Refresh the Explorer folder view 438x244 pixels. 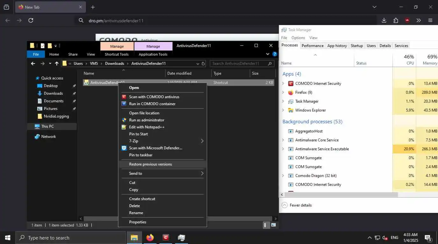click(x=203, y=64)
